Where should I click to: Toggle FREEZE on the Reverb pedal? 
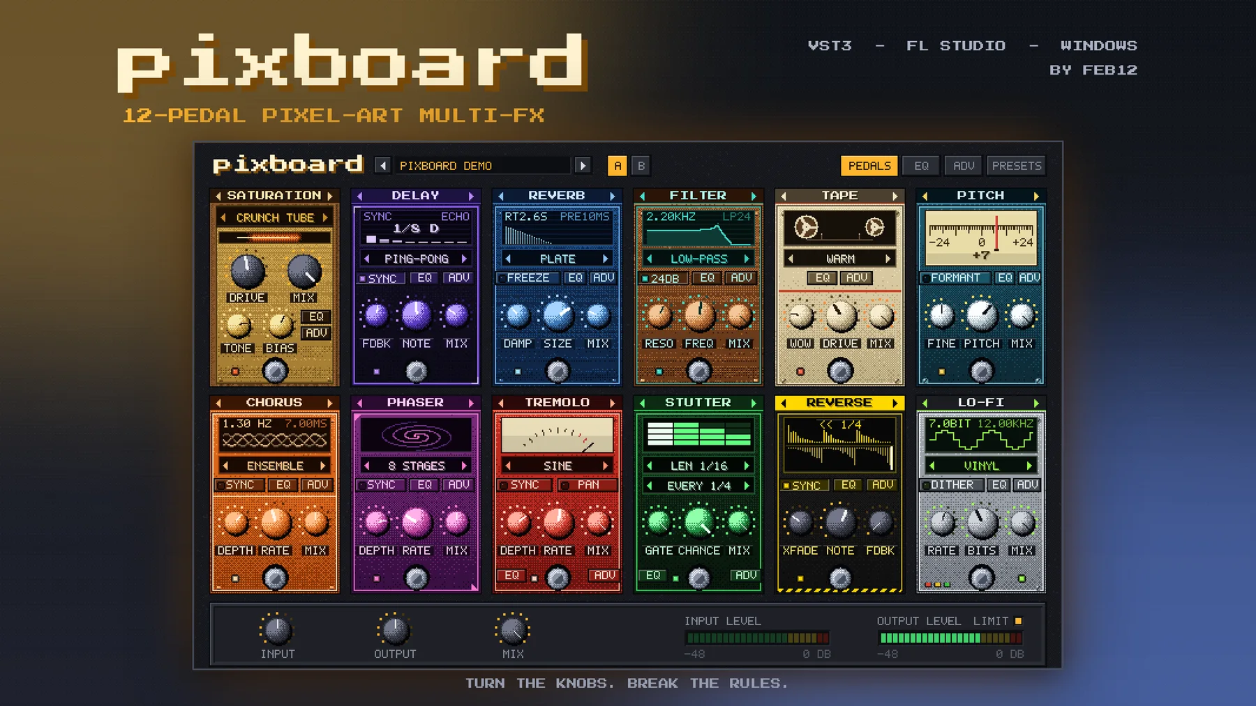(x=528, y=277)
